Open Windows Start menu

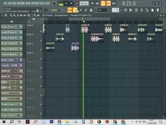4,122
